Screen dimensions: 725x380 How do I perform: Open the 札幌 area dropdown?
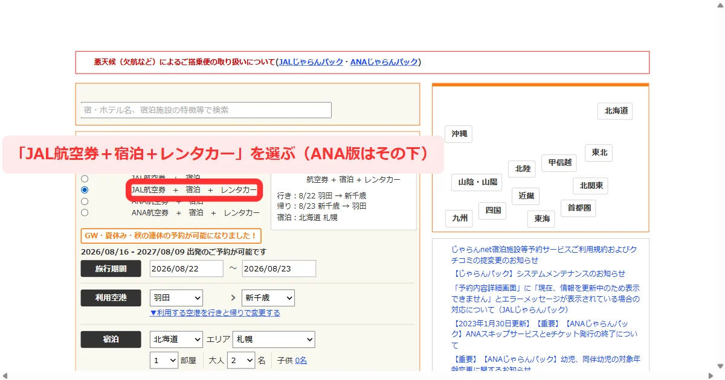point(274,340)
